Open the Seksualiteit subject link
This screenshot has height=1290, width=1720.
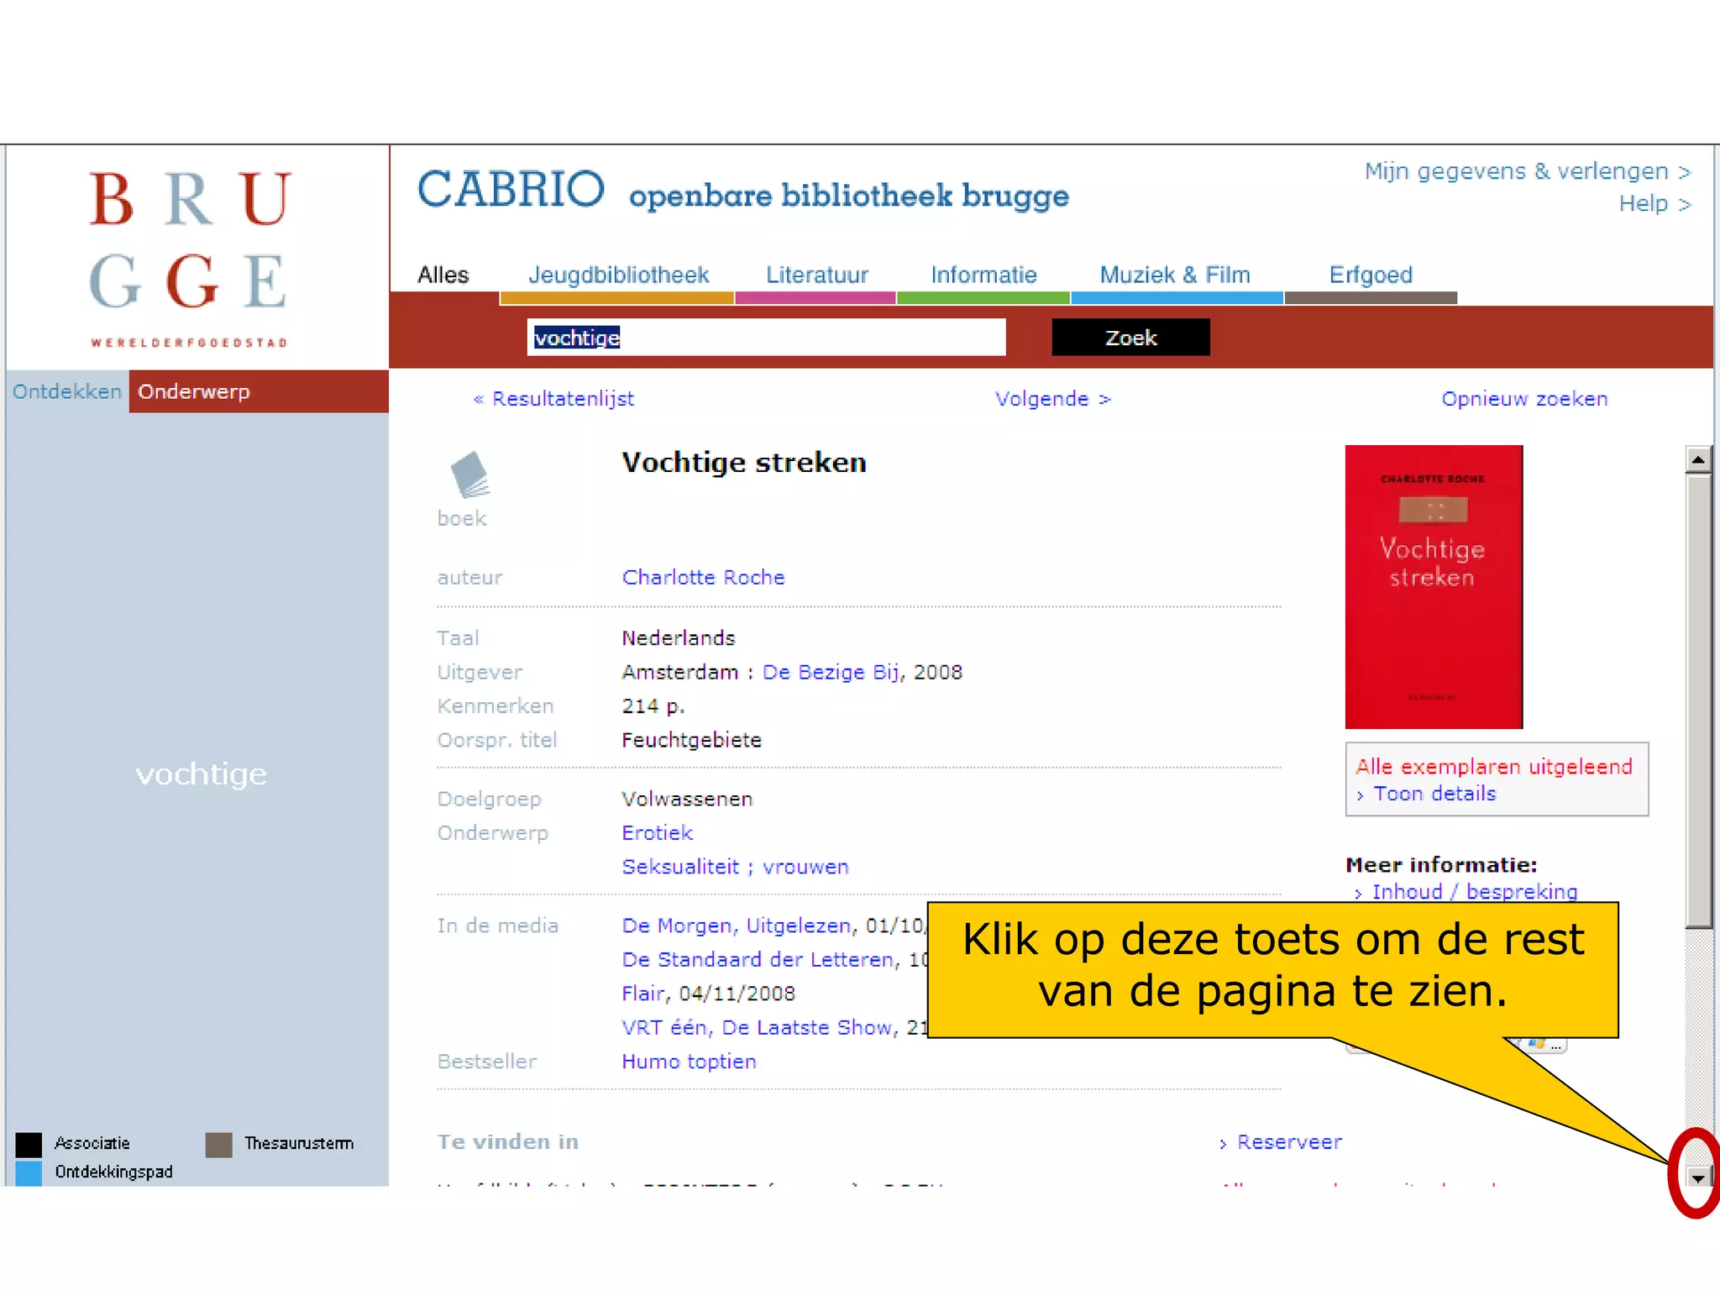click(680, 867)
